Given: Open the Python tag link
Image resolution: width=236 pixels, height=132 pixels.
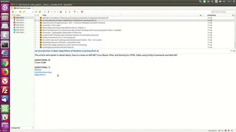Looking at the screenshot, I should click(x=38, y=70).
